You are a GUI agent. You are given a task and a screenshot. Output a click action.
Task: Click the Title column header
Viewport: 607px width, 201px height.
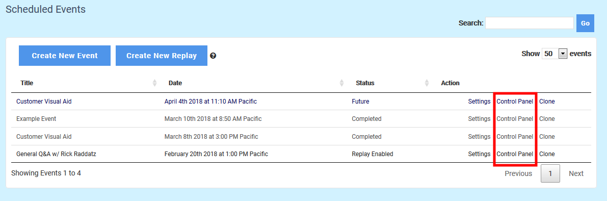pyautogui.click(x=27, y=83)
